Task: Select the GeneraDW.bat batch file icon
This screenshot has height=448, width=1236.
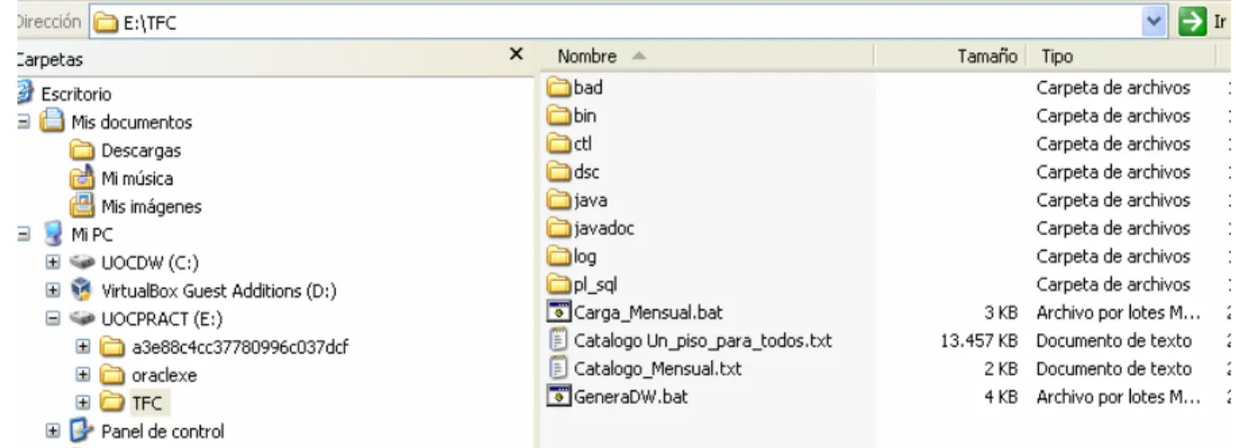Action: point(559,396)
